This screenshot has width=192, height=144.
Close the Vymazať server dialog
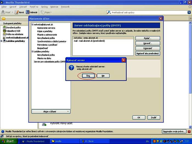point(123,60)
